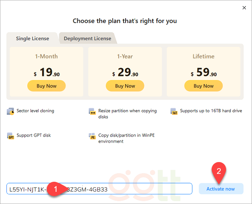
Task: Select the 1-Year $29.90 price
Action: 125,73
